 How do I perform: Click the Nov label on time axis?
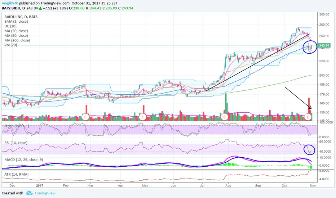pyautogui.click(x=313, y=185)
